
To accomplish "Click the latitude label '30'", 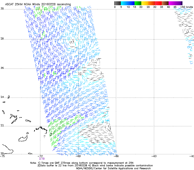I will pos(2,9).
